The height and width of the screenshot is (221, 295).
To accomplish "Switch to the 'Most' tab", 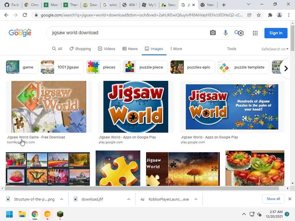I will coord(51,5).
